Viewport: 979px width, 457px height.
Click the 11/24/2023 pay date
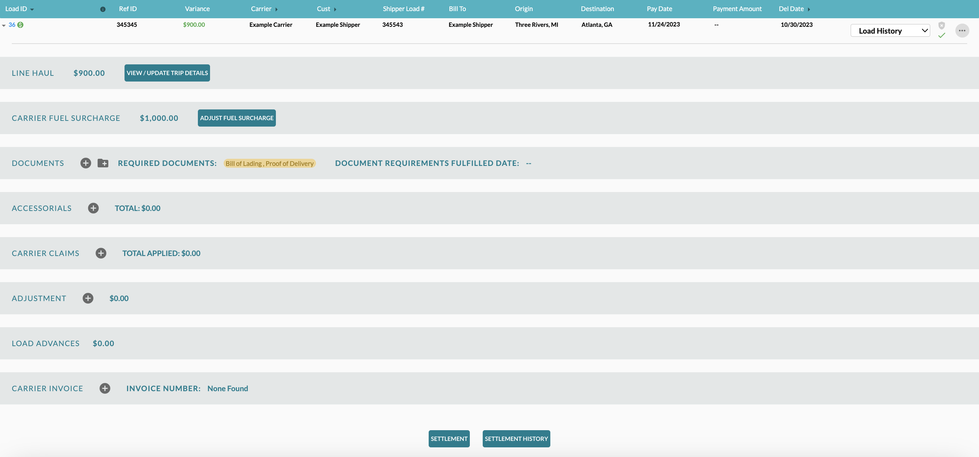663,24
